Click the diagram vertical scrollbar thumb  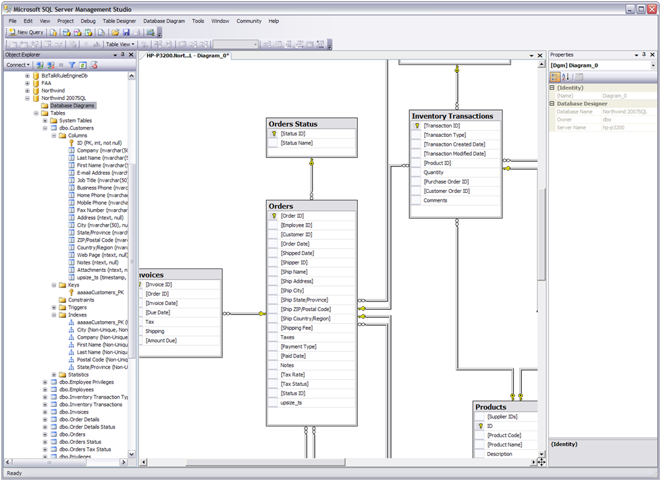pyautogui.click(x=541, y=234)
